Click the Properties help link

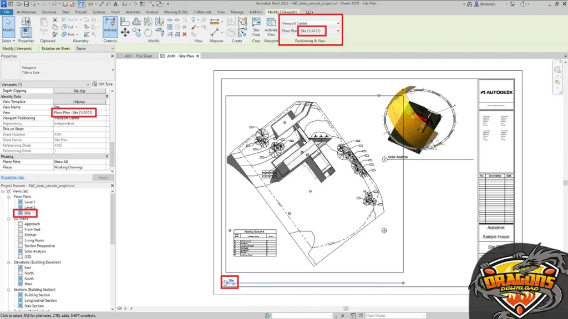[12, 177]
